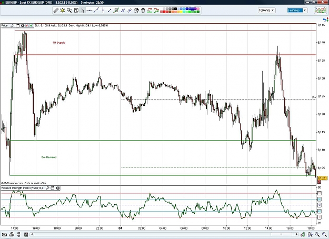Click the linked chain icon at bottom
The width and height of the screenshot is (329, 239).
[18, 234]
